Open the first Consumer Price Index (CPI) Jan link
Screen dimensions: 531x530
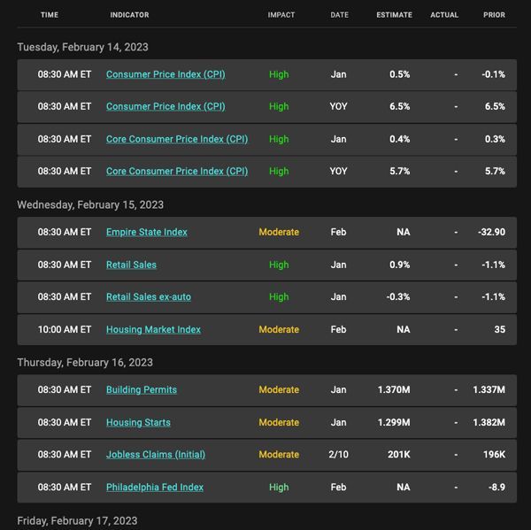[x=165, y=74]
